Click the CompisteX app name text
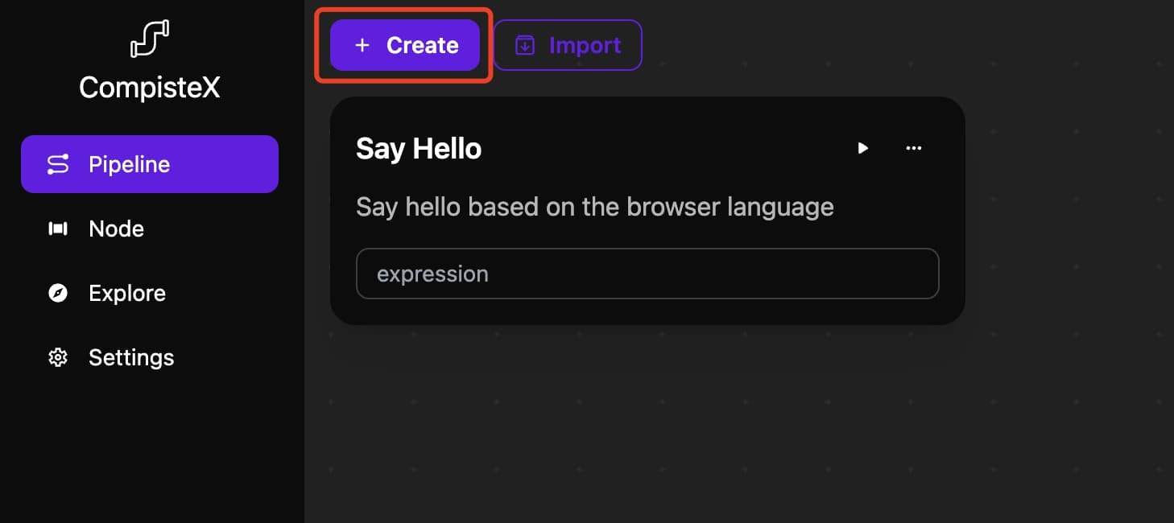 pyautogui.click(x=150, y=88)
